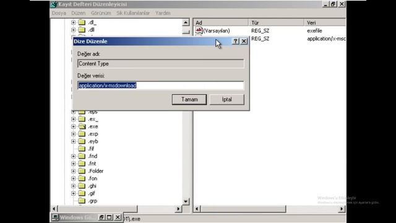The width and height of the screenshot is (396, 223).
Task: Click the (Varsayılan) string value icon
Action: coord(199,30)
